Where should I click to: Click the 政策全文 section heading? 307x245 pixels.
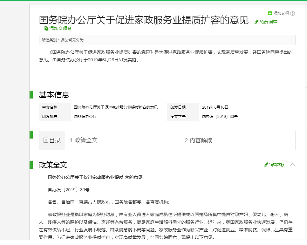point(53,165)
